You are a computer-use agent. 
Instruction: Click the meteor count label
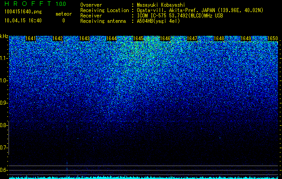click(64, 14)
